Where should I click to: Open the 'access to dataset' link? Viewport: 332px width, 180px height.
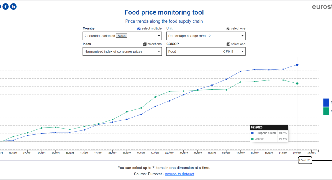click(x=179, y=174)
